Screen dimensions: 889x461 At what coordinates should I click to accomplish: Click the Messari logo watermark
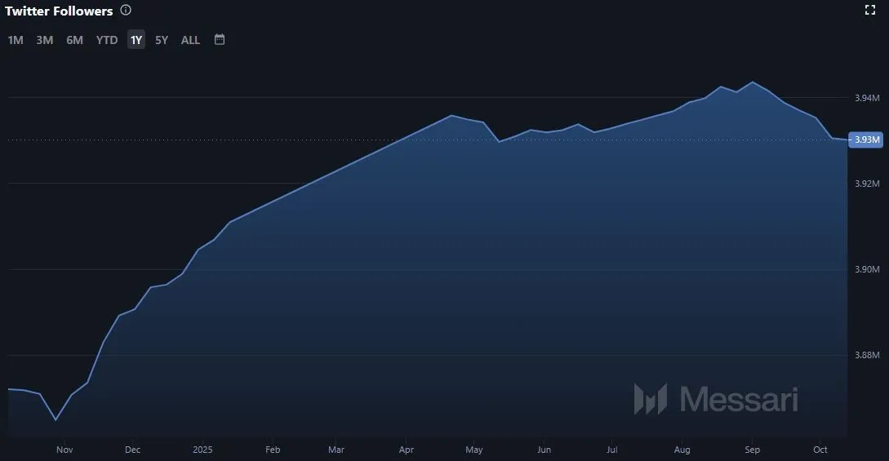point(716,399)
